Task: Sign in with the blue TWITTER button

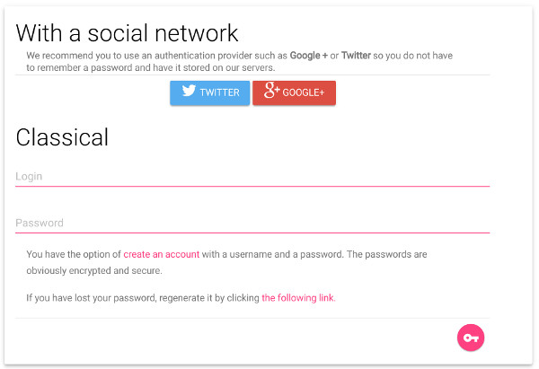Action: (209, 92)
